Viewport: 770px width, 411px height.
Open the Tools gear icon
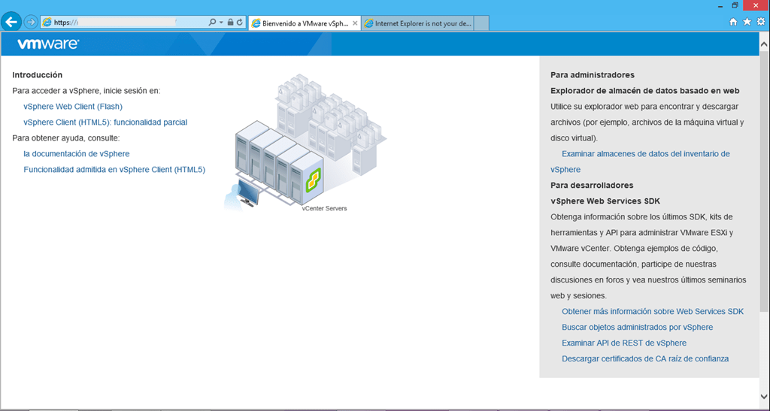pyautogui.click(x=760, y=23)
